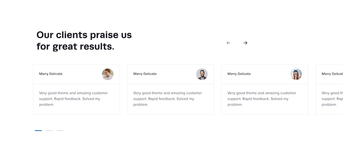Click the third card's testimonial paragraph

click(x=261, y=99)
